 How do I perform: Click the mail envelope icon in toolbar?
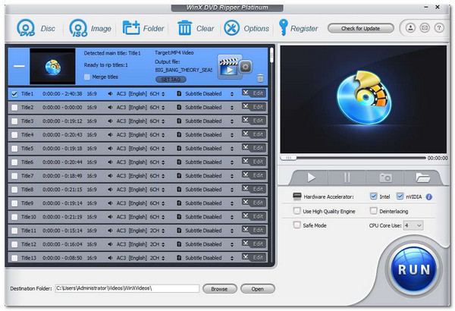tap(425, 28)
